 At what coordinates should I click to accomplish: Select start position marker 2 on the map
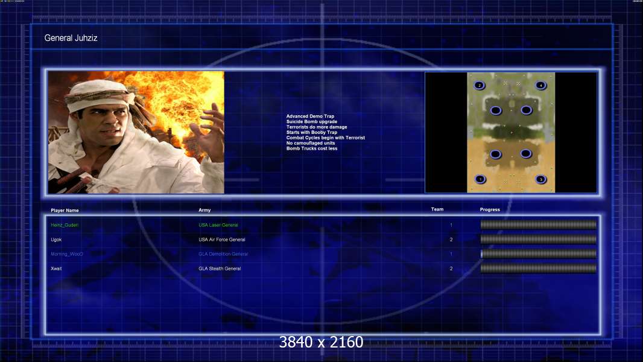pos(480,85)
